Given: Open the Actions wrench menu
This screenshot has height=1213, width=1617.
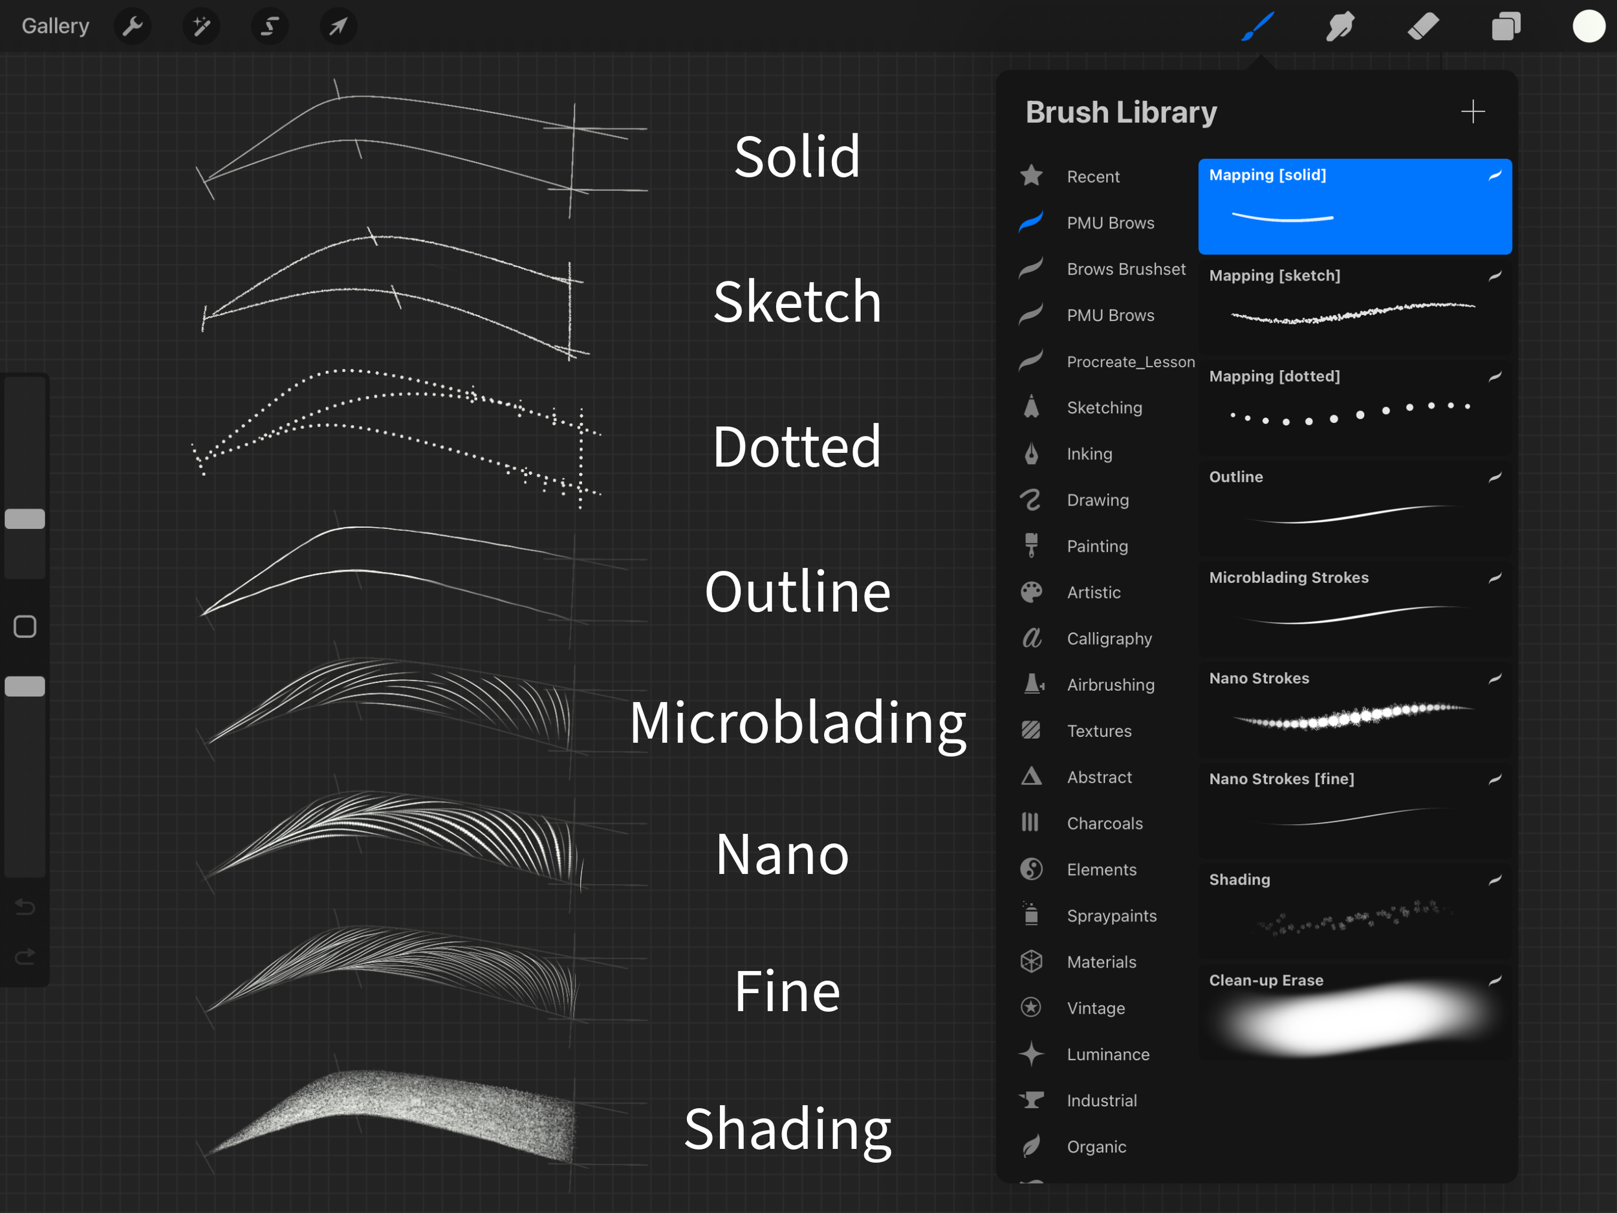Looking at the screenshot, I should pyautogui.click(x=133, y=27).
